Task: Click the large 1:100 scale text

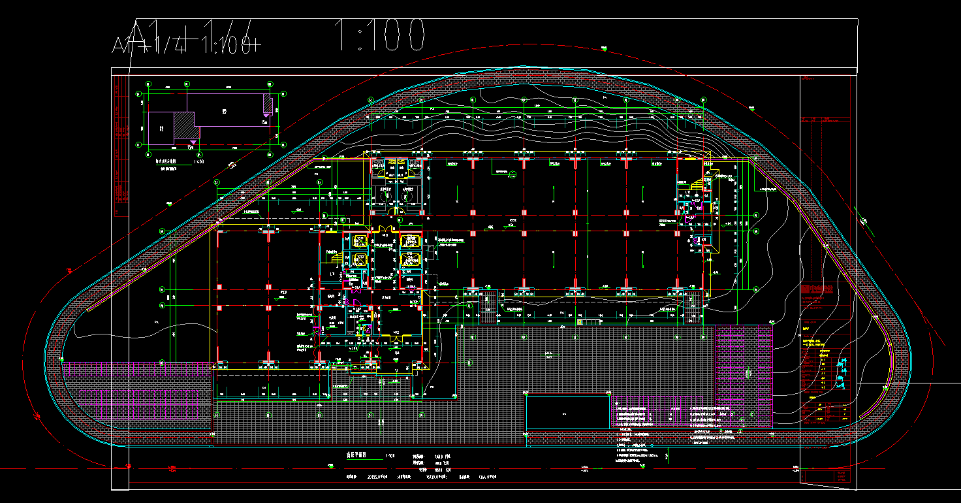Action: 380,35
